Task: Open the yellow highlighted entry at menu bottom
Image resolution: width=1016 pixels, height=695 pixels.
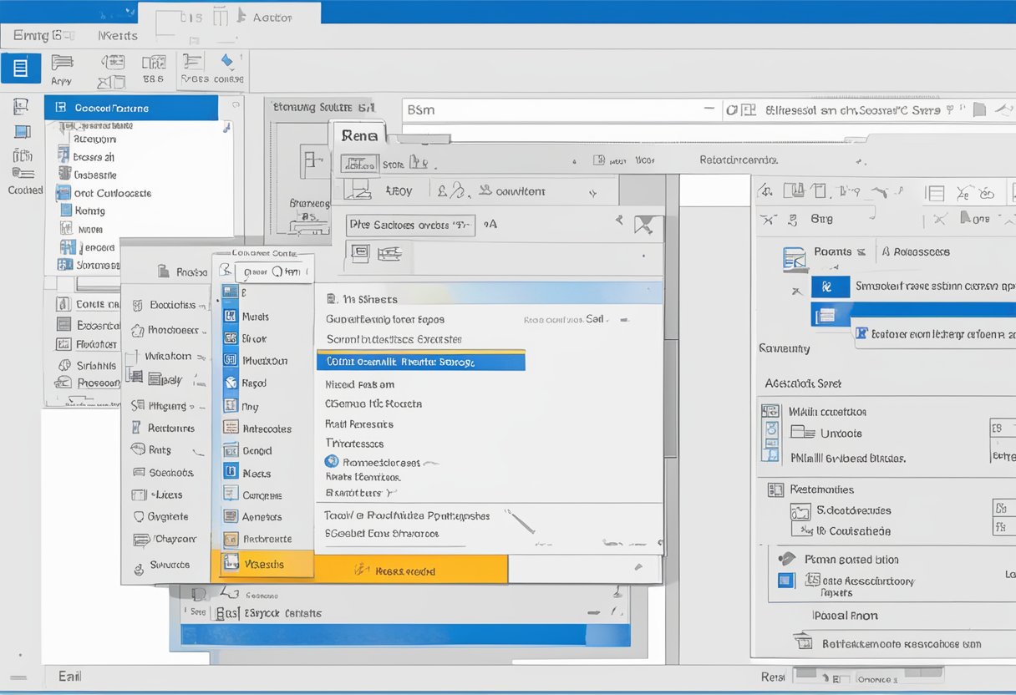Action: pos(265,566)
